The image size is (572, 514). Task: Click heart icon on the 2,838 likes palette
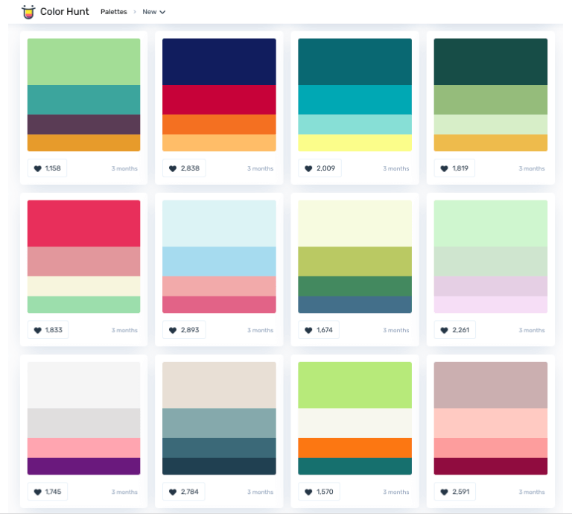coord(173,168)
